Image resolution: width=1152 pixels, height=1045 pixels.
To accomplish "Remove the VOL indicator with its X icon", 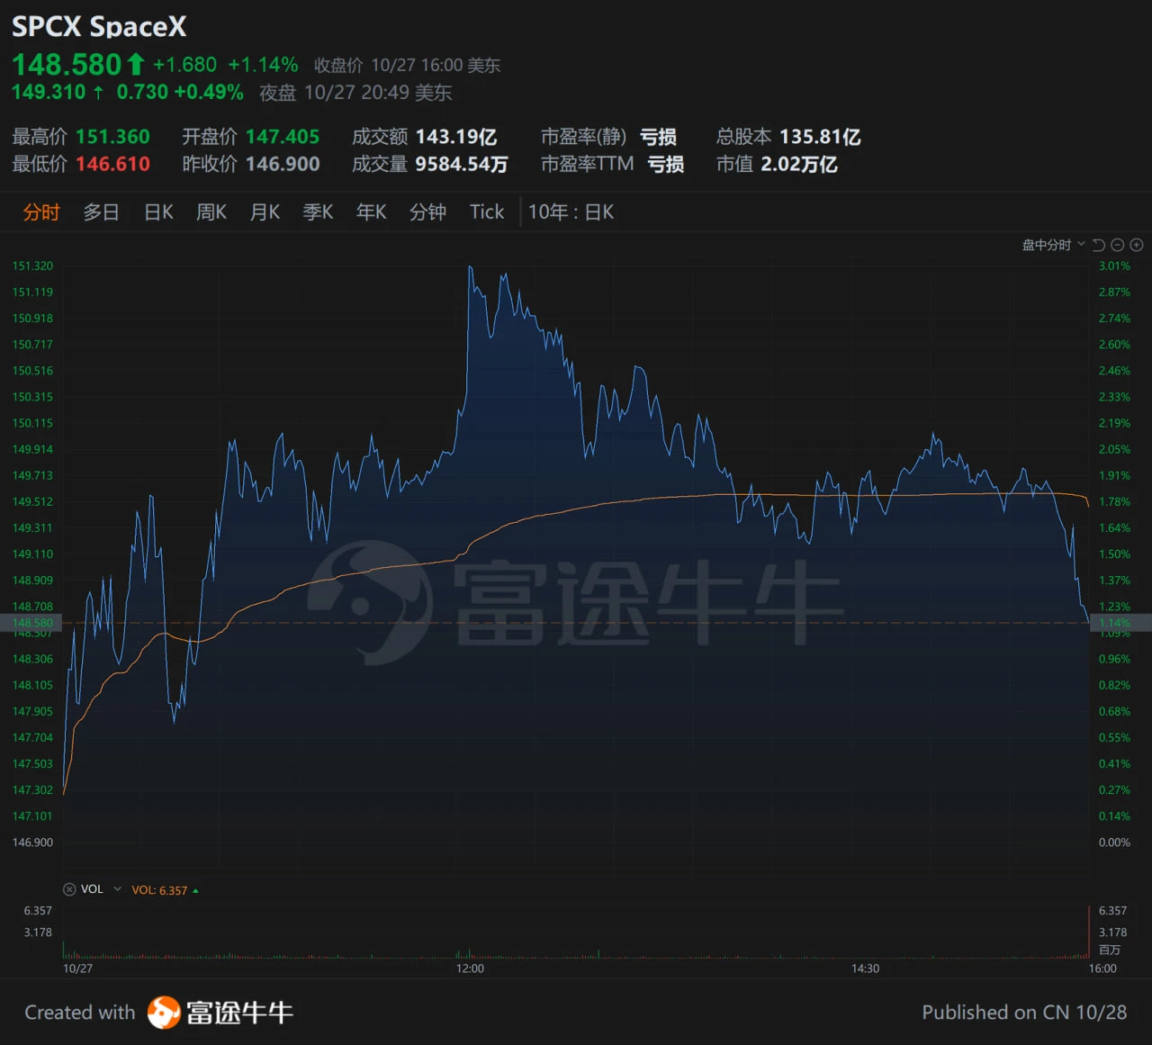I will [69, 889].
